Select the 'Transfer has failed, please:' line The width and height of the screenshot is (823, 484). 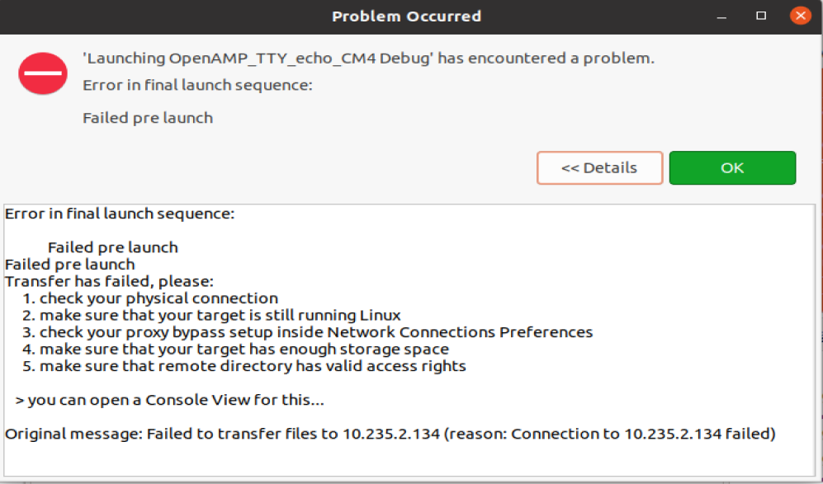109,282
